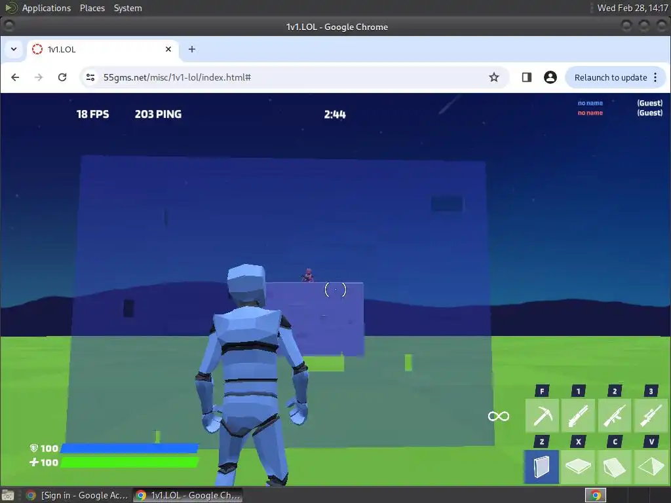Click Relaunch to update button

[611, 77]
